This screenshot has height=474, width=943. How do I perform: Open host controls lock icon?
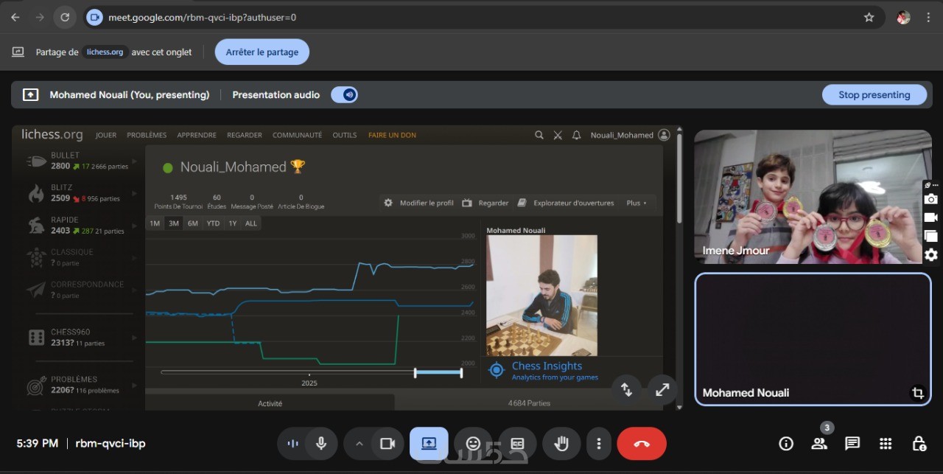point(919,444)
